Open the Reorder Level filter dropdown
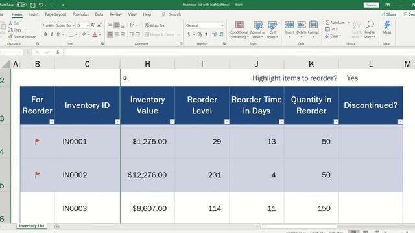Viewport: 415px width, 233px height. coord(227,122)
